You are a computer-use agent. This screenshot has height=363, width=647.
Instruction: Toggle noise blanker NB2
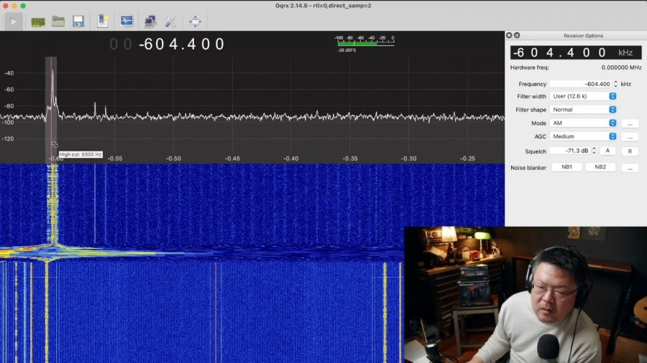click(x=600, y=167)
